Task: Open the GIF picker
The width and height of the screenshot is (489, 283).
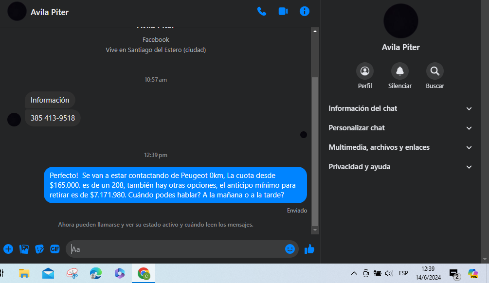Action: [55, 249]
